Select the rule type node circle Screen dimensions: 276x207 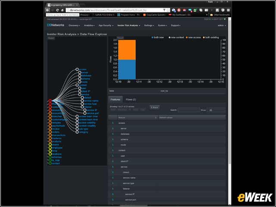[x=77, y=129]
